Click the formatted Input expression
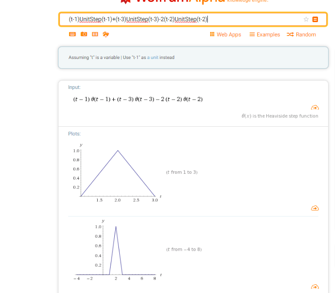 point(138,100)
